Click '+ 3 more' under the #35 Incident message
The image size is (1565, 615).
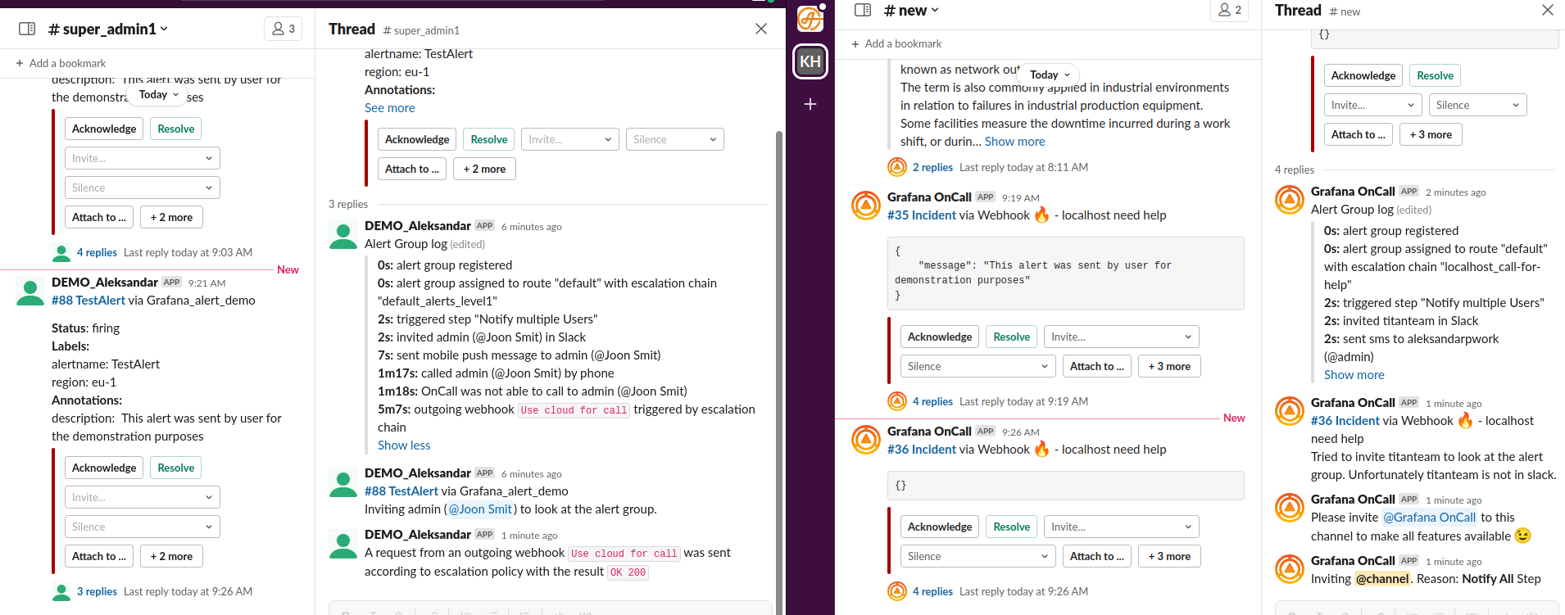pos(1169,366)
